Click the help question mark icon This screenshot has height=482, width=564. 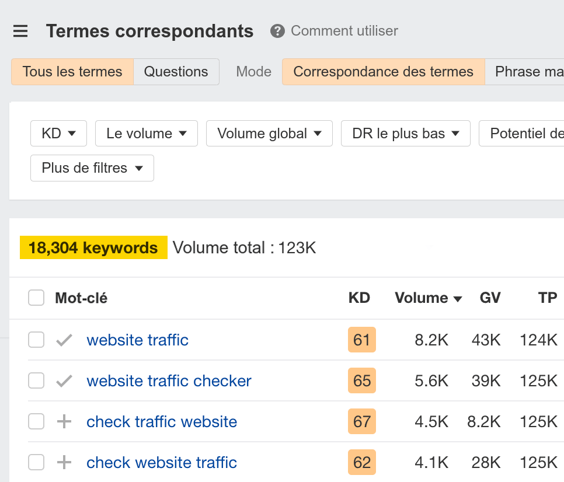click(x=278, y=32)
